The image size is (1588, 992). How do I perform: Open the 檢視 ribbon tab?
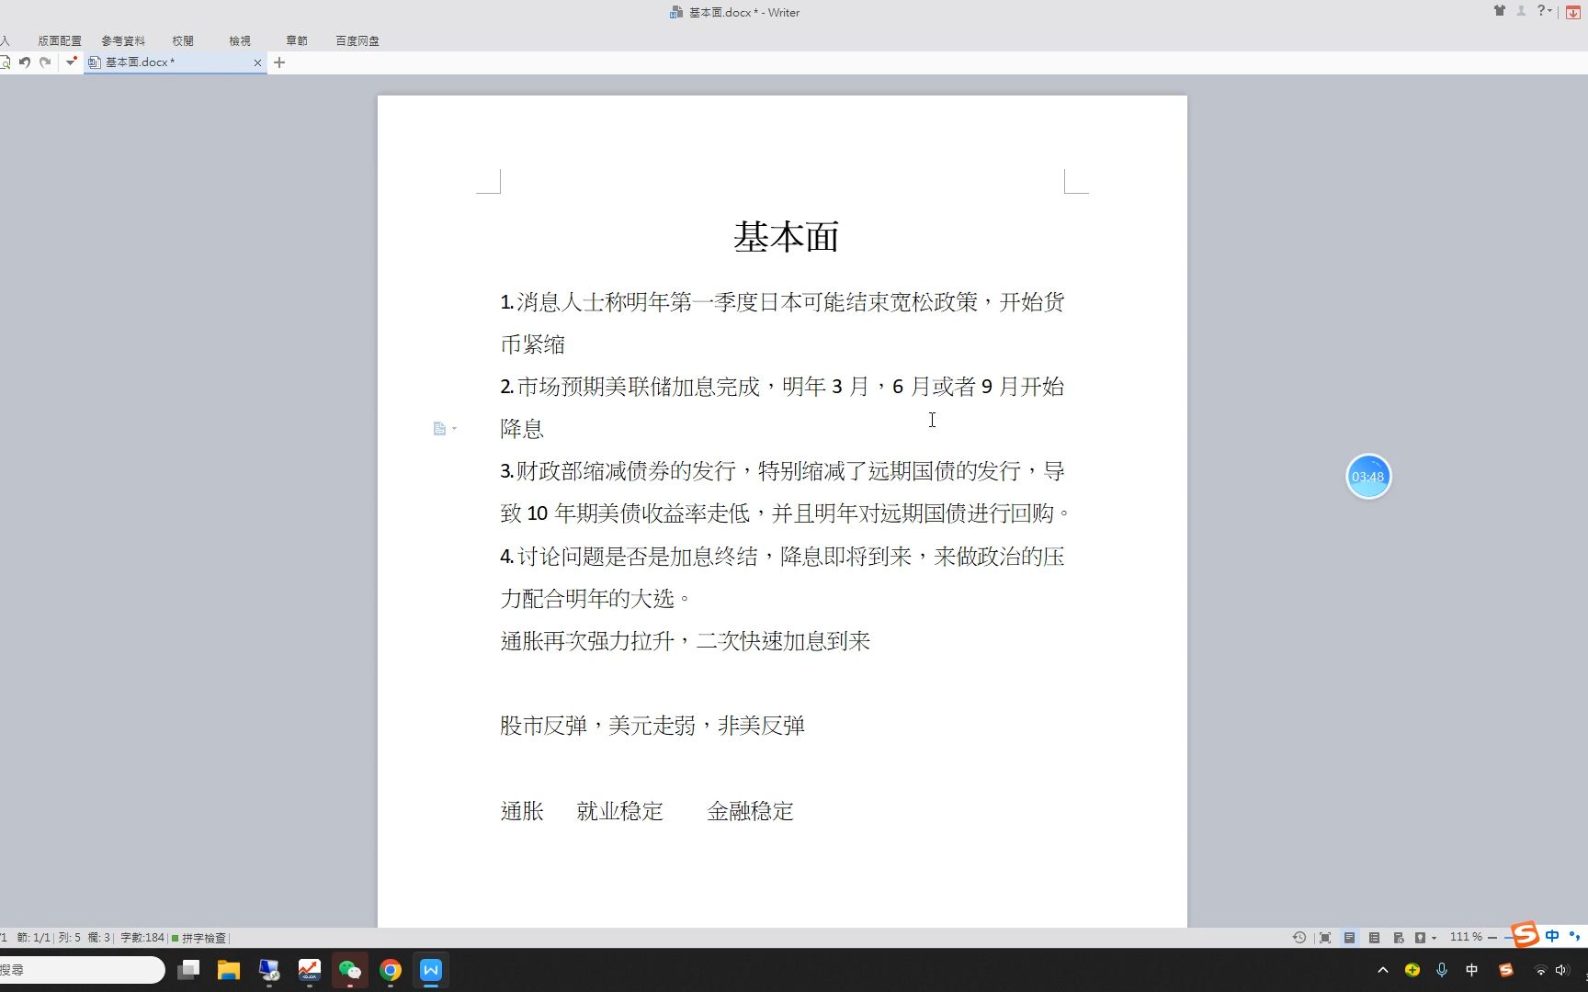[x=240, y=40]
